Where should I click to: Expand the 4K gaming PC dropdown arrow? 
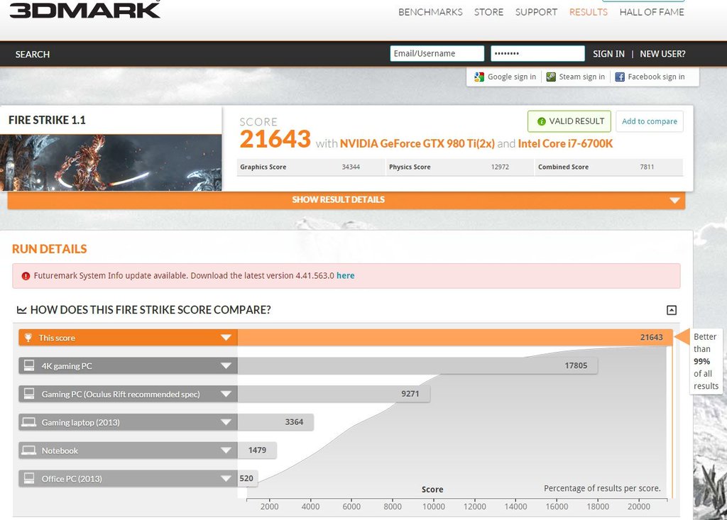[x=226, y=365]
